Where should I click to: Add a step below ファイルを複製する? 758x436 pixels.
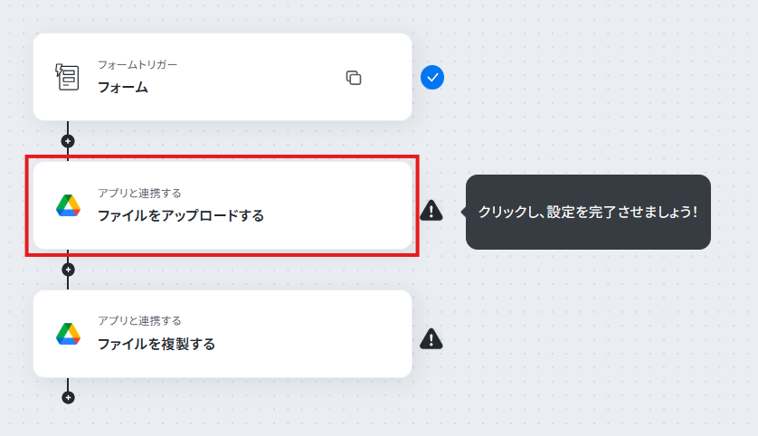[68, 397]
